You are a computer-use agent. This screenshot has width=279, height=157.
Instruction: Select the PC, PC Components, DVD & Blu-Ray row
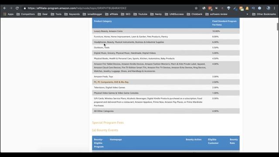[x=166, y=82]
